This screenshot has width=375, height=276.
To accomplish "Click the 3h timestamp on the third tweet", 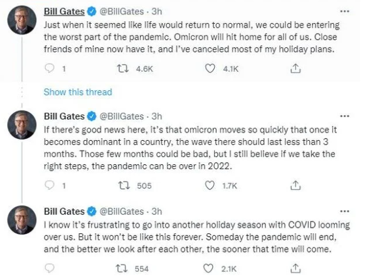I will 156,211.
